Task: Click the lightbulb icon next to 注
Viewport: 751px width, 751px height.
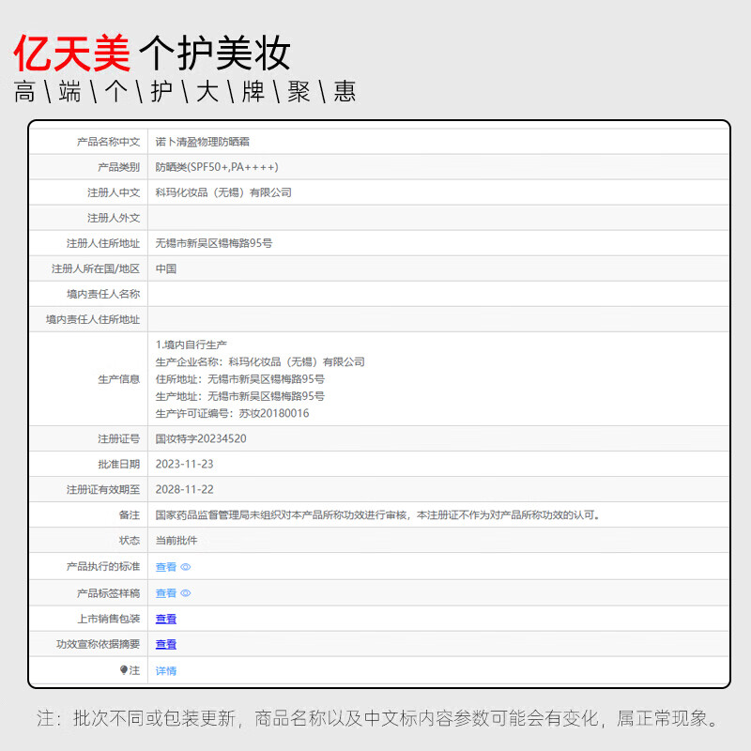Action: tap(124, 670)
